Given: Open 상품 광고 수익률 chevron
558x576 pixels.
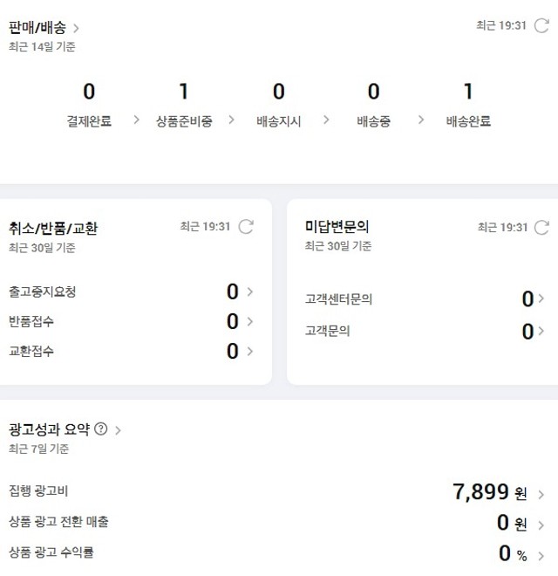Looking at the screenshot, I should [x=541, y=556].
